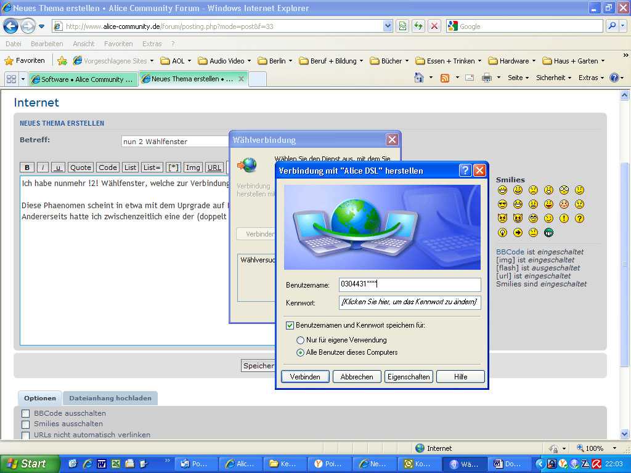Select Nur für eigene Verwendung option
631x473 pixels.
click(x=300, y=340)
